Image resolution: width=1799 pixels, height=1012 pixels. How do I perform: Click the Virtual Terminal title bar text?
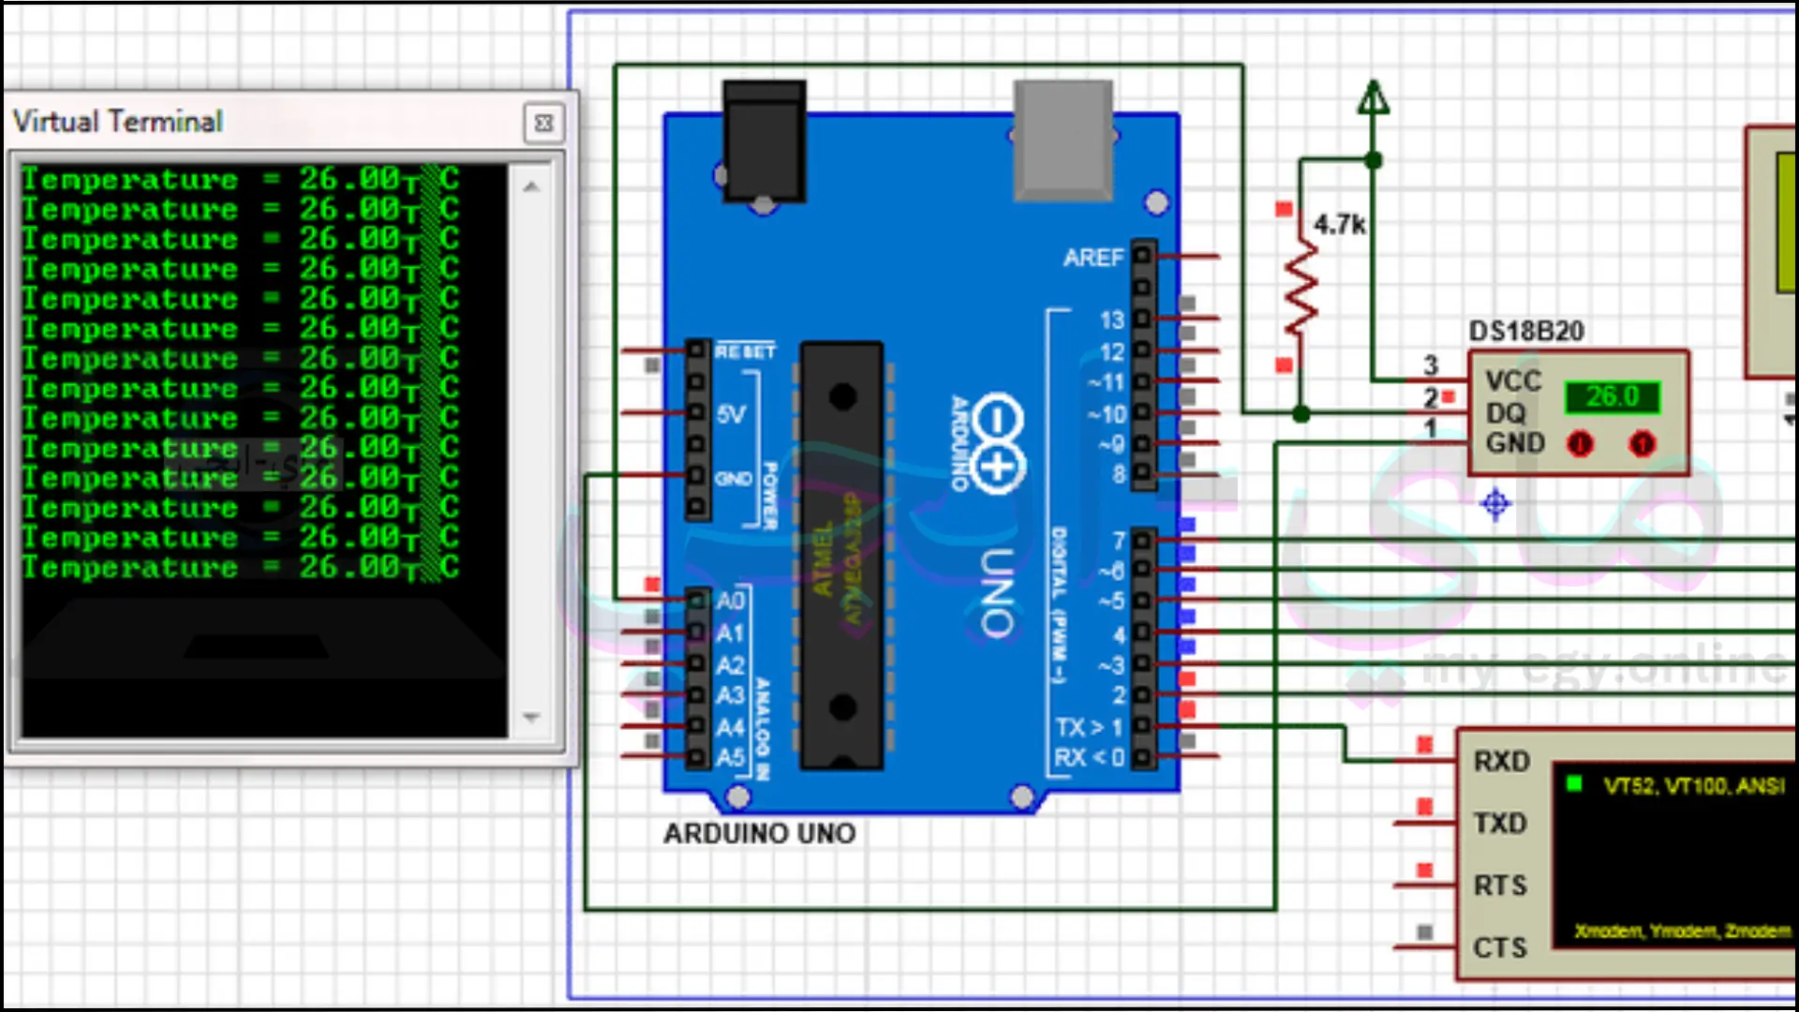[x=117, y=121]
